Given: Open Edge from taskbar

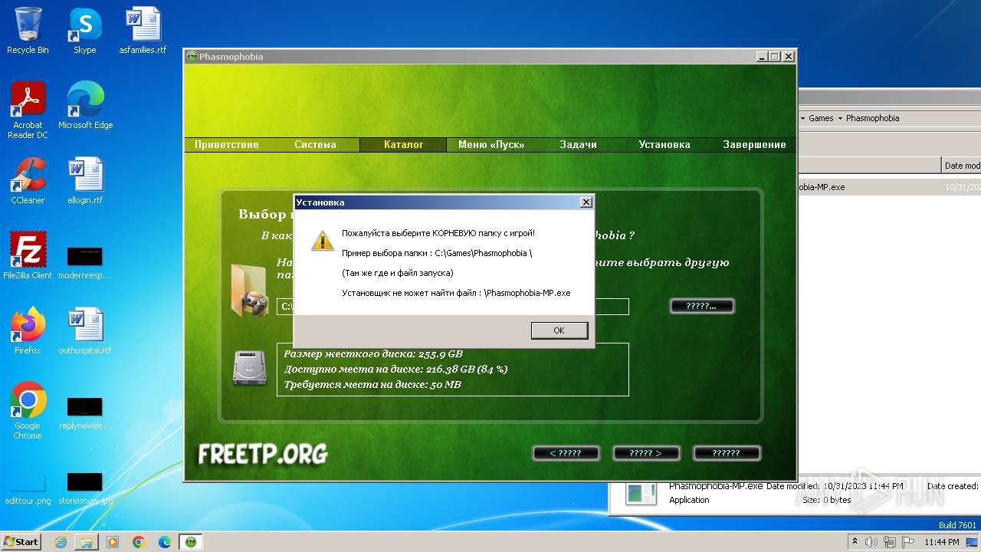Looking at the screenshot, I should click(x=165, y=541).
